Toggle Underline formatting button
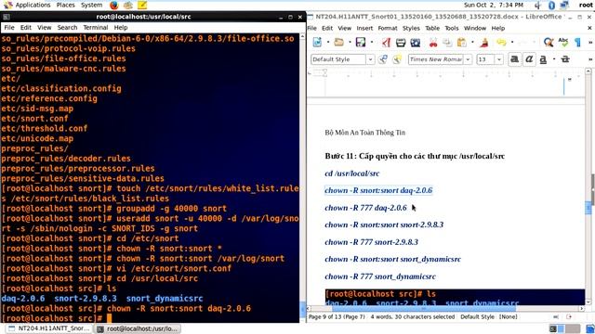 tap(543, 59)
